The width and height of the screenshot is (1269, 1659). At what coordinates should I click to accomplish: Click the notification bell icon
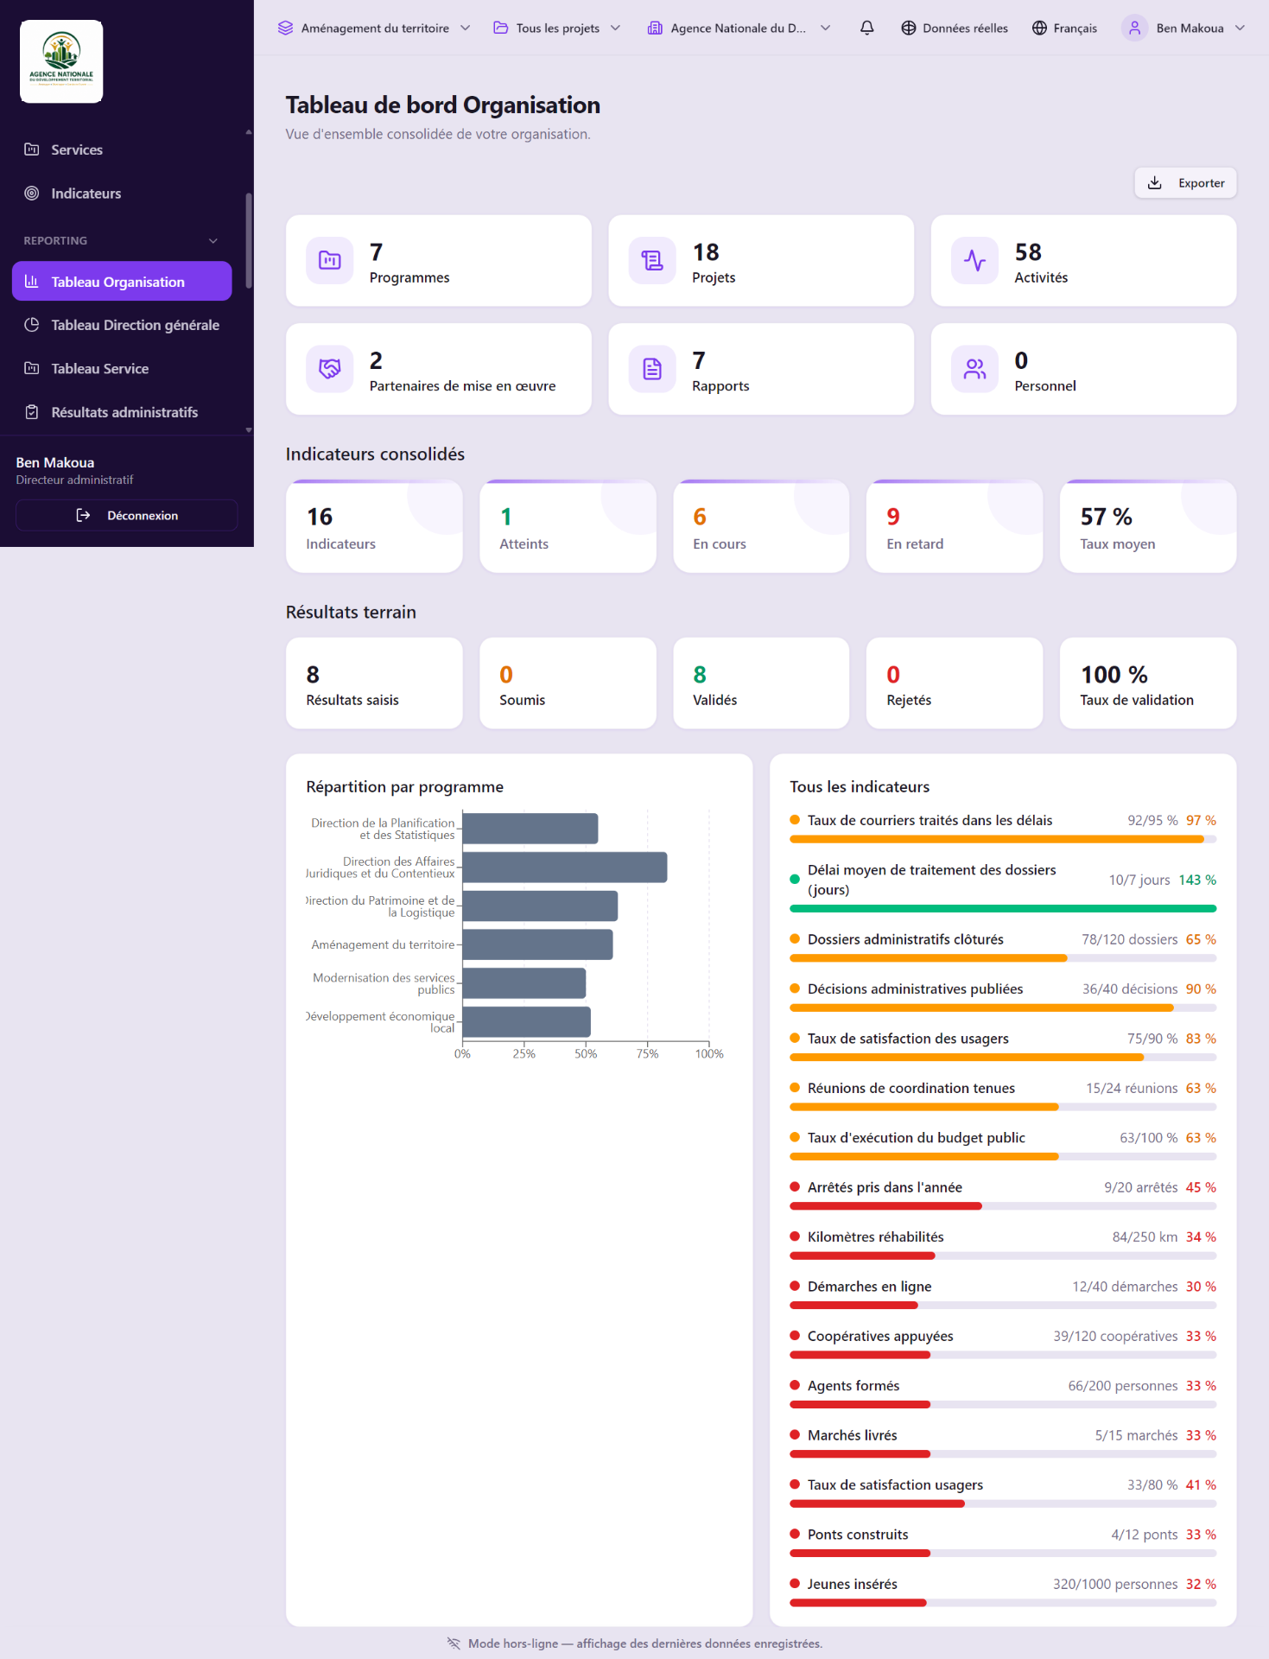(x=867, y=28)
